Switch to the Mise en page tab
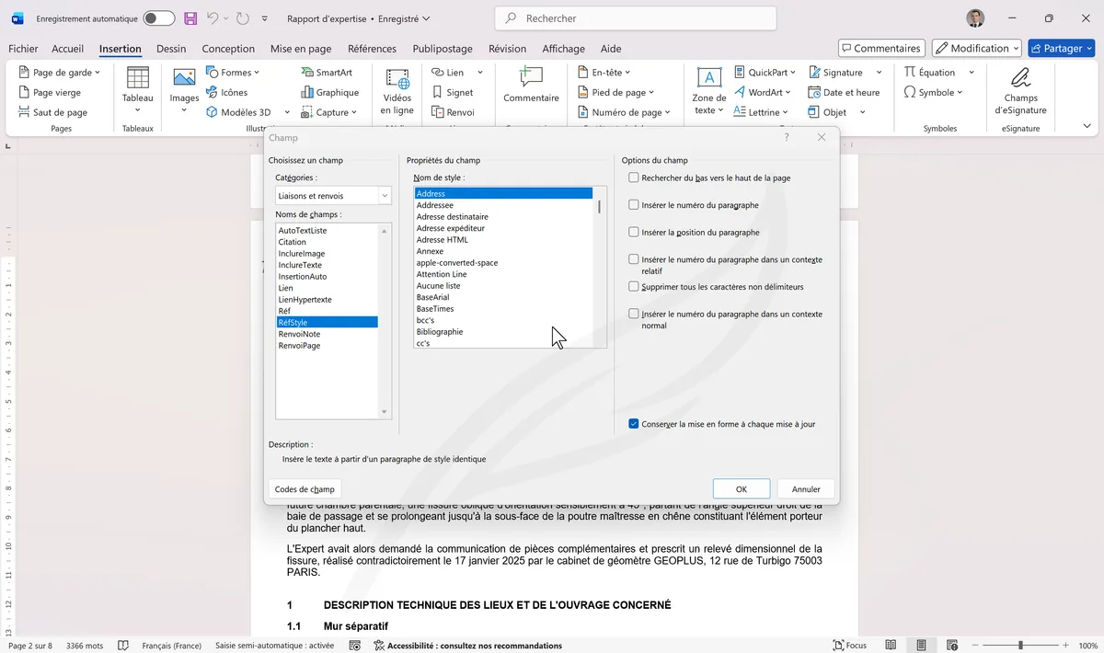Image resolution: width=1104 pixels, height=653 pixels. [x=301, y=49]
